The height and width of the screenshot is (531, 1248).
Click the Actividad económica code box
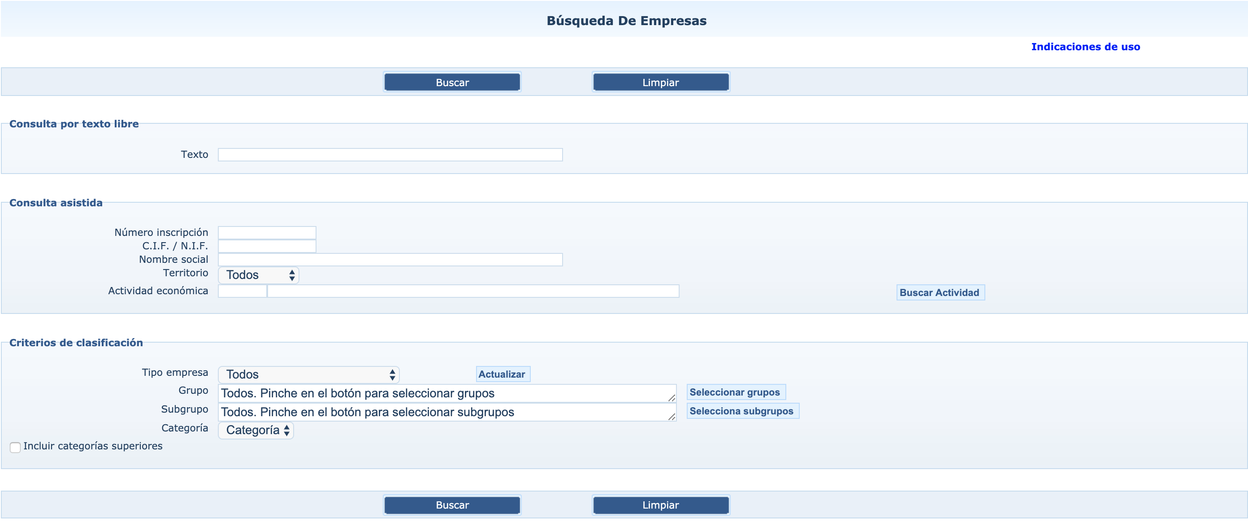coord(242,291)
